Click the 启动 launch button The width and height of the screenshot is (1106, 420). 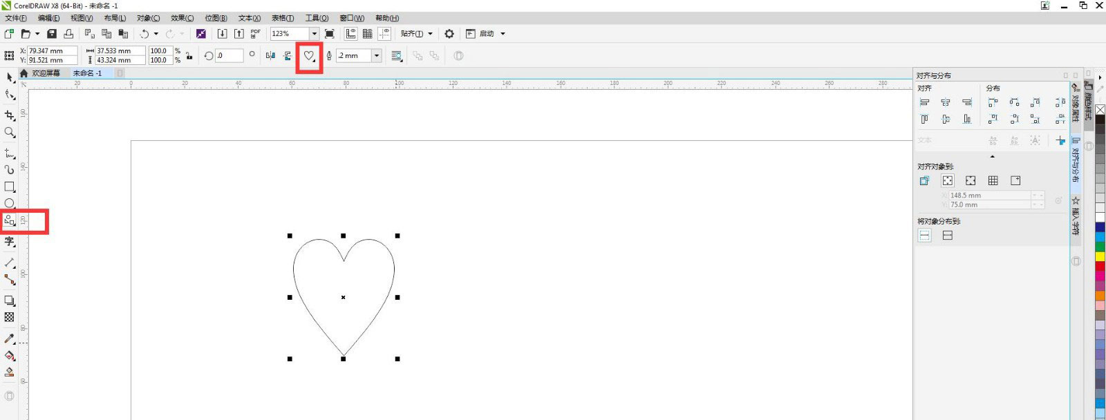point(487,34)
